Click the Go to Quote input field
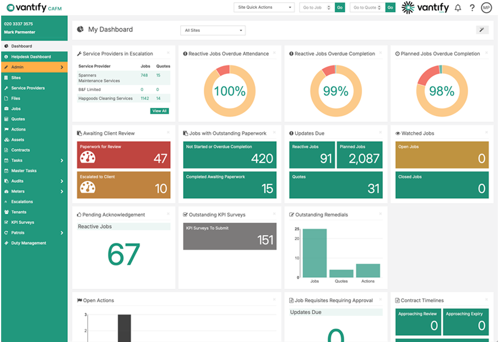Viewport: 499px width, 342px height. point(365,8)
